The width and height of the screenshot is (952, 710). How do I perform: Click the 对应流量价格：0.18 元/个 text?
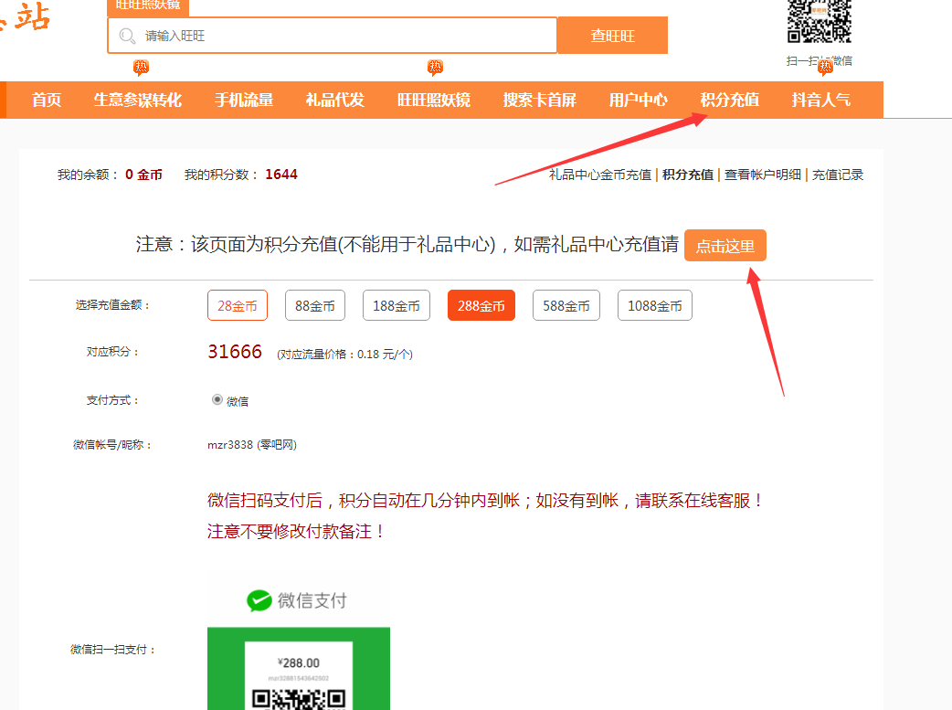click(x=344, y=355)
